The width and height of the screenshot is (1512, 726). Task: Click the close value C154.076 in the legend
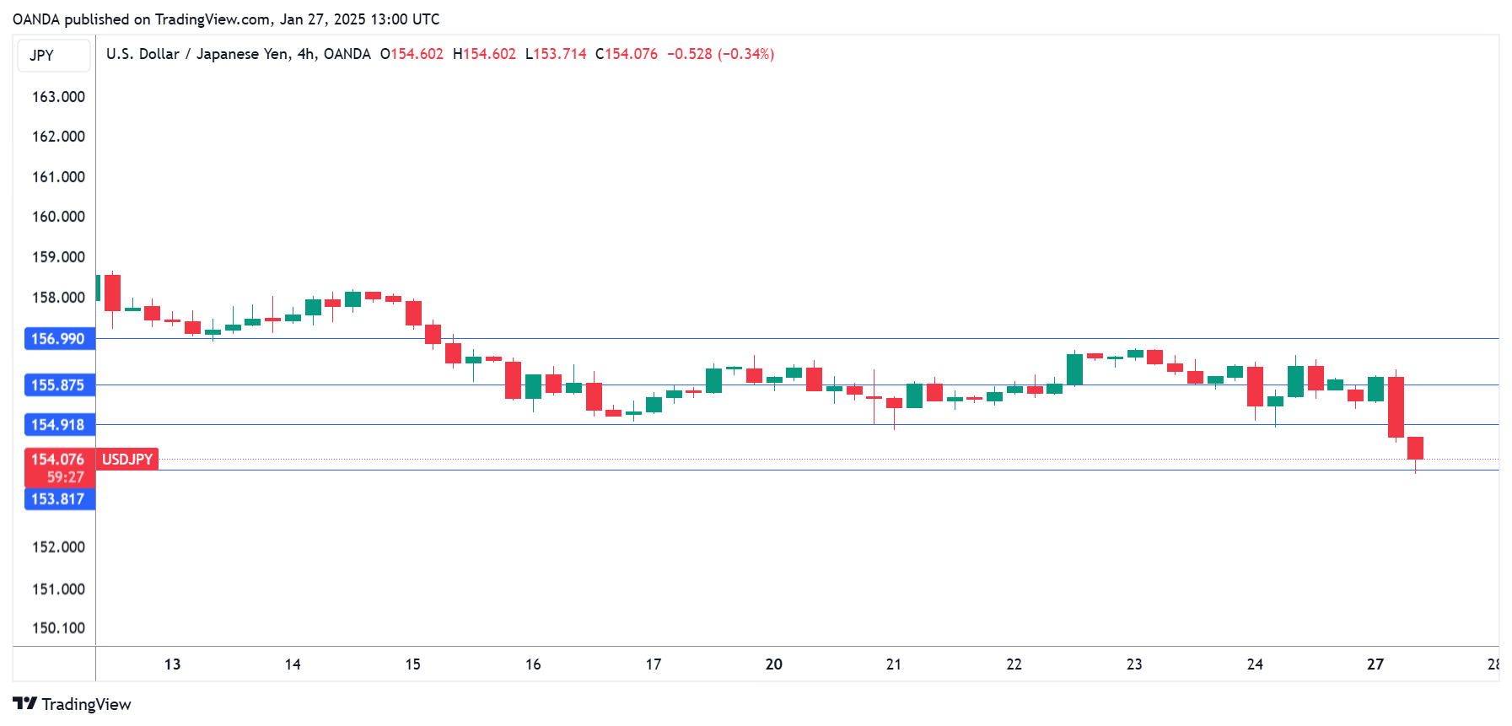pyautogui.click(x=627, y=54)
